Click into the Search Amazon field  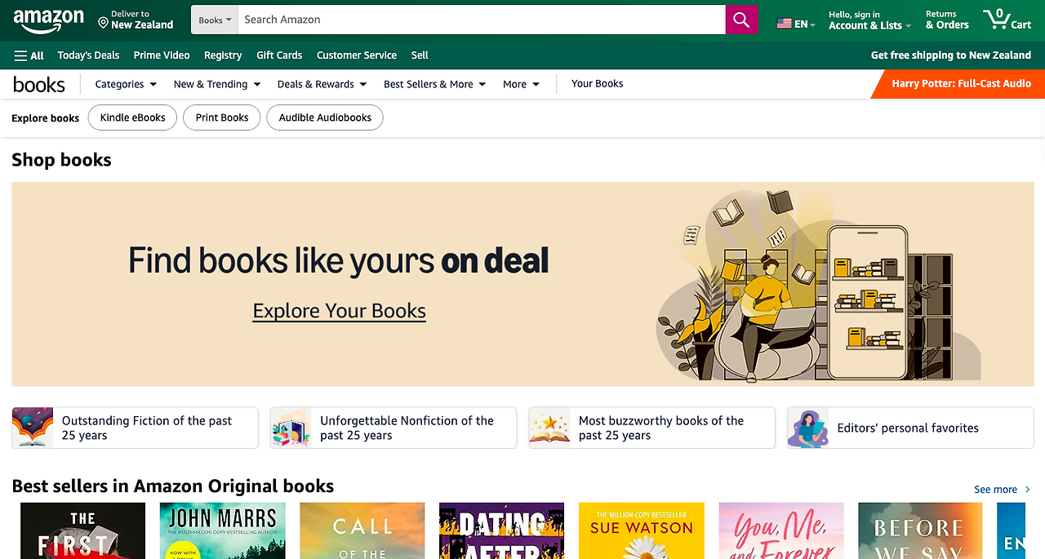point(481,20)
